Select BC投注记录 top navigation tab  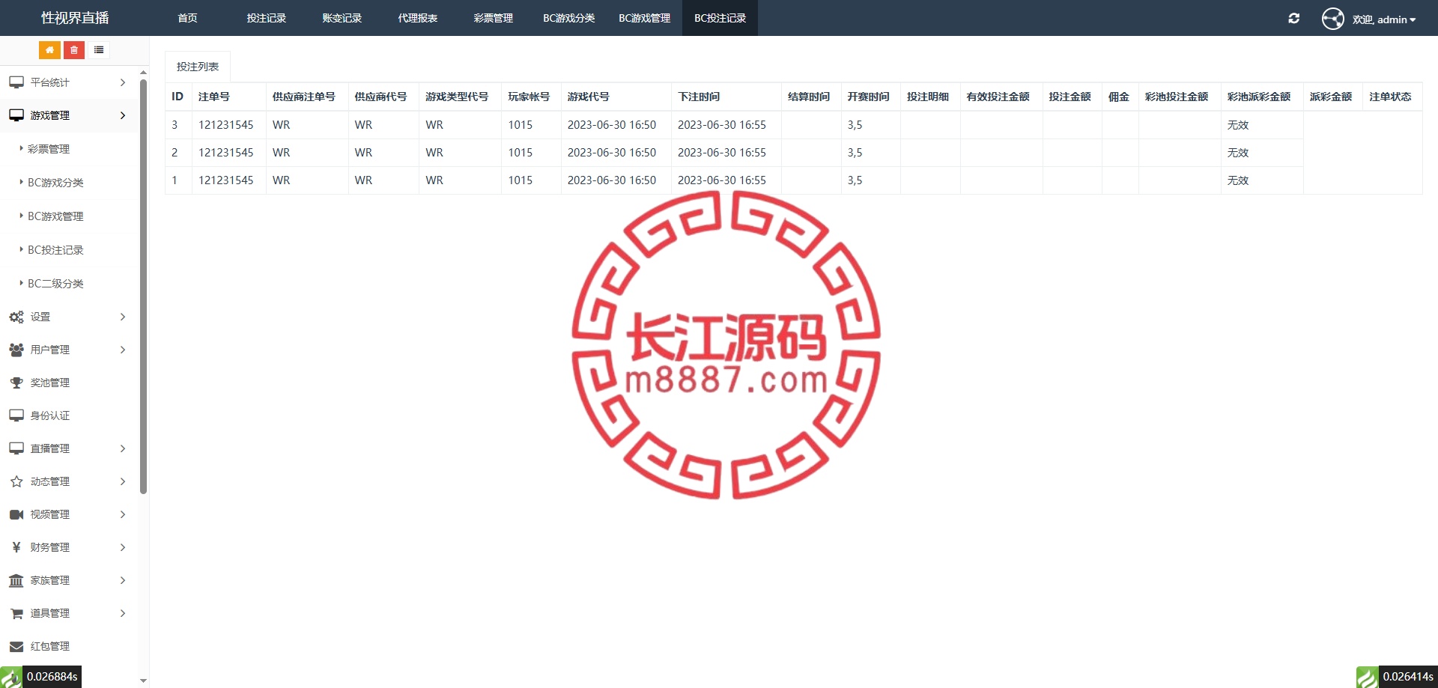720,18
